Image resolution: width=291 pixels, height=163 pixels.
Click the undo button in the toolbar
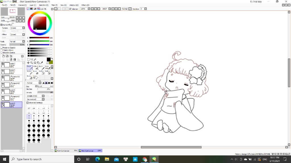(x=56, y=9)
